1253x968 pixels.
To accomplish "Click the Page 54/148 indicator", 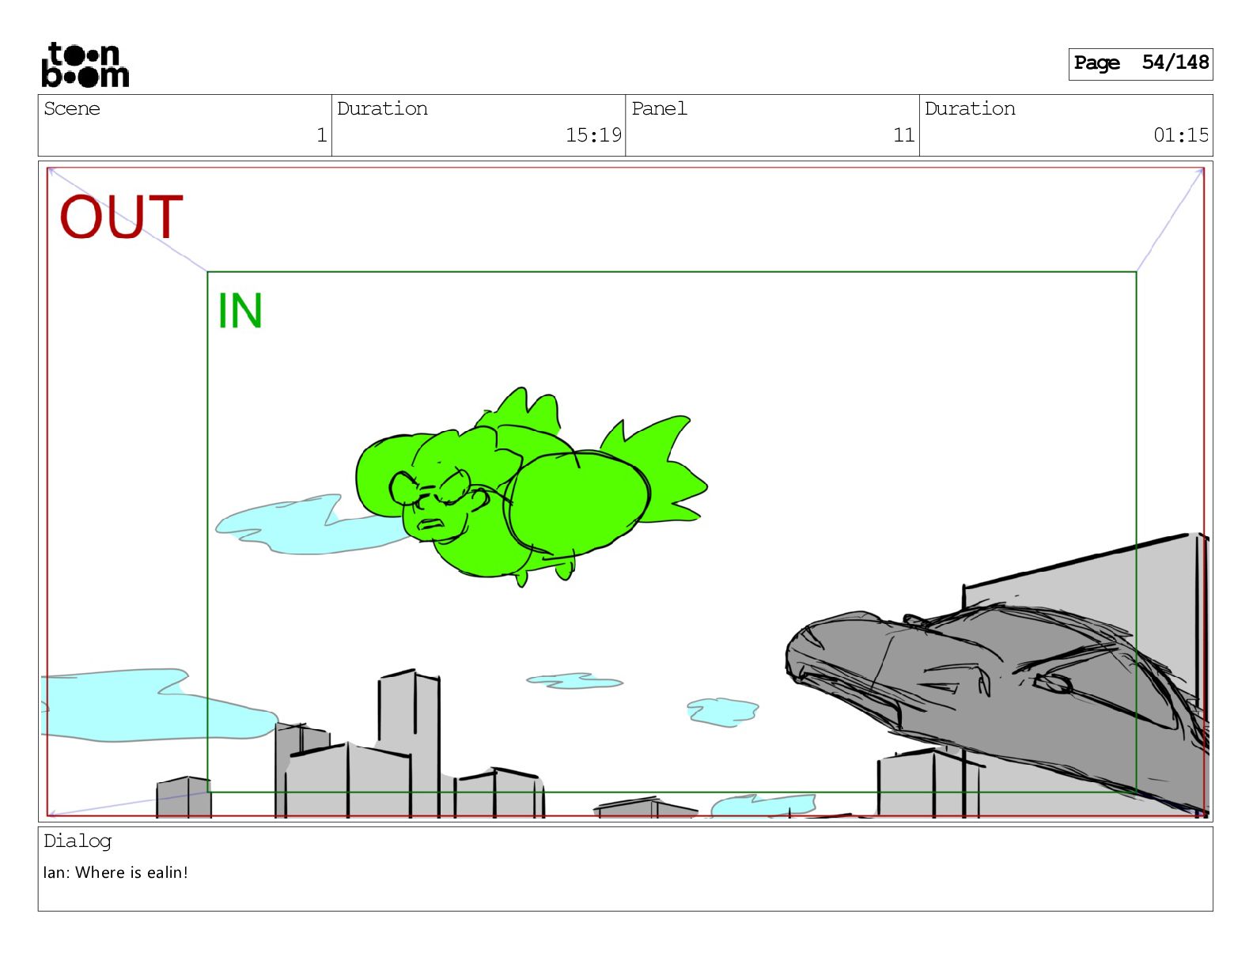I will pyautogui.click(x=1140, y=63).
